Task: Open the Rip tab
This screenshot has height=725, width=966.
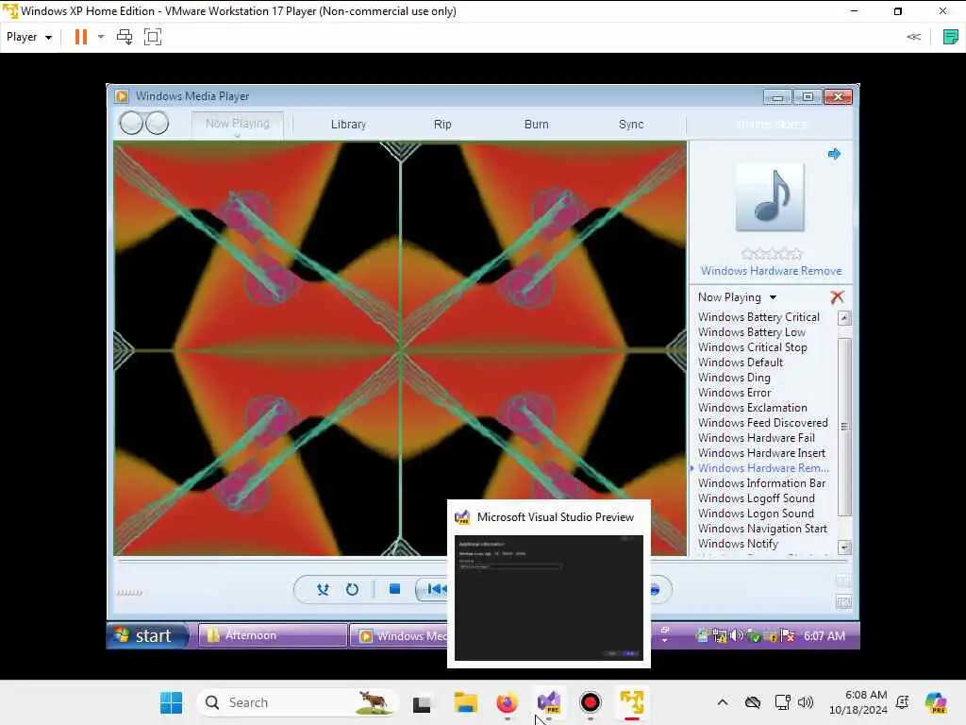Action: tap(442, 124)
